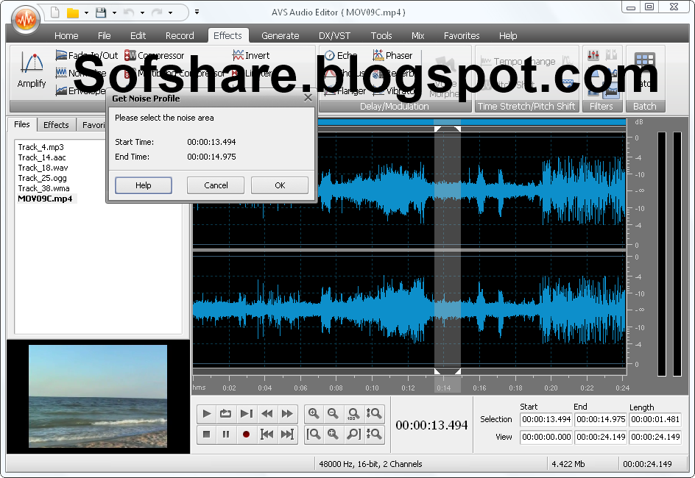This screenshot has width=695, height=478.
Task: Click the Selection Start time field
Action: [546, 419]
